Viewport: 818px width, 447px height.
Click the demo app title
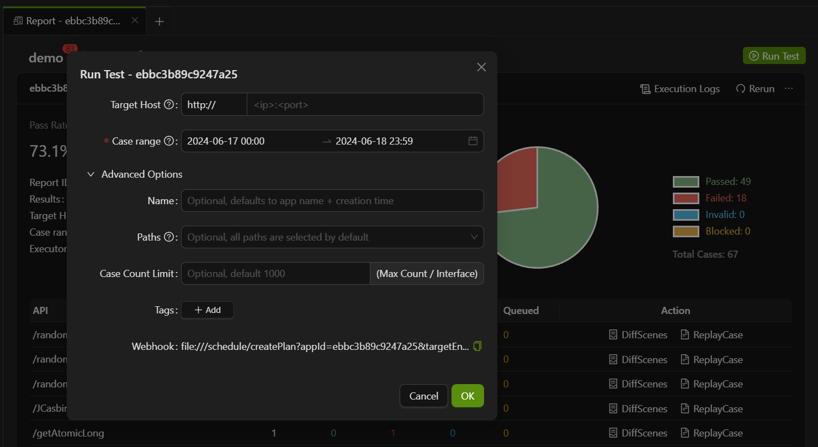[x=46, y=58]
